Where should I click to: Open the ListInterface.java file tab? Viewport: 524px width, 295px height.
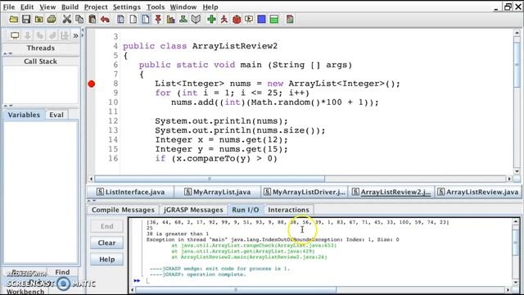click(x=131, y=192)
